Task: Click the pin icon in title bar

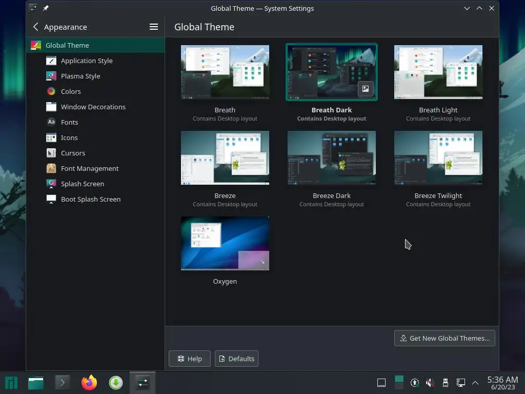Action: click(x=46, y=8)
